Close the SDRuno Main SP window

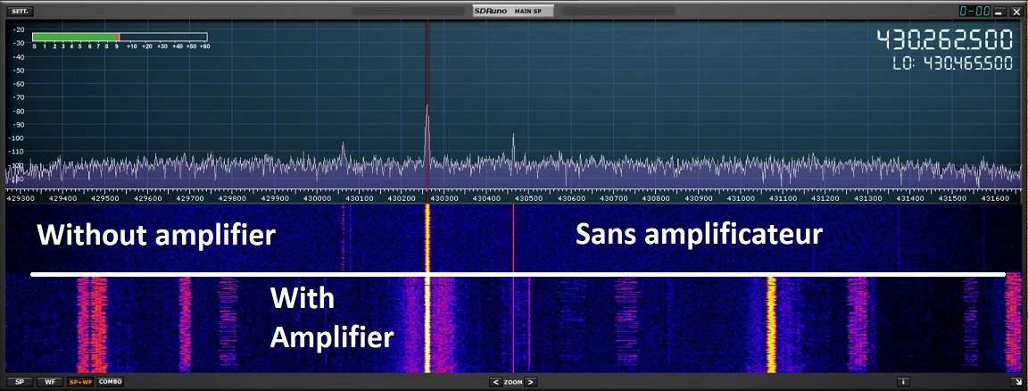pyautogui.click(x=1016, y=12)
